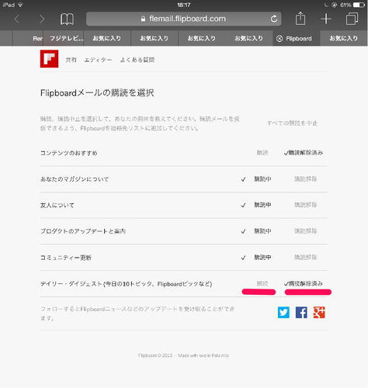The image size is (368, 388).
Task: Open Flipboard's Twitter icon
Action: click(x=283, y=313)
